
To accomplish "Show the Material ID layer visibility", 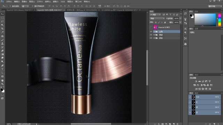I will 151,27.
